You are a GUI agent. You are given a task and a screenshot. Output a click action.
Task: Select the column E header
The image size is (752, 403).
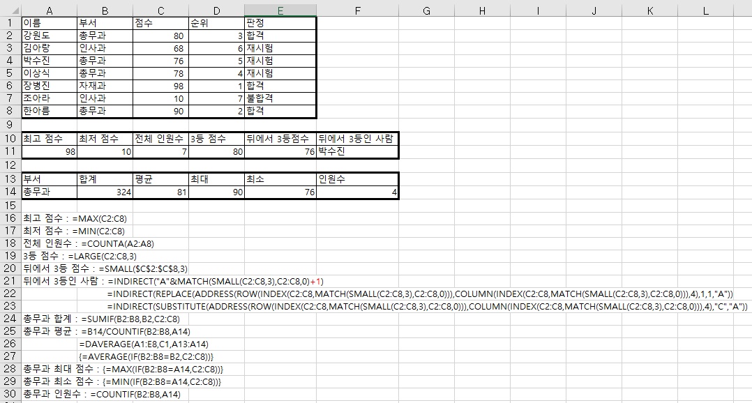tap(280, 10)
